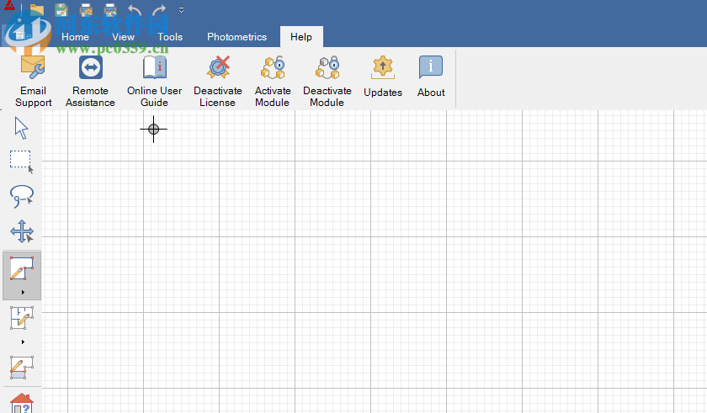This screenshot has width=707, height=413.
Task: Select the arrow pointer tool
Action: pyautogui.click(x=21, y=128)
